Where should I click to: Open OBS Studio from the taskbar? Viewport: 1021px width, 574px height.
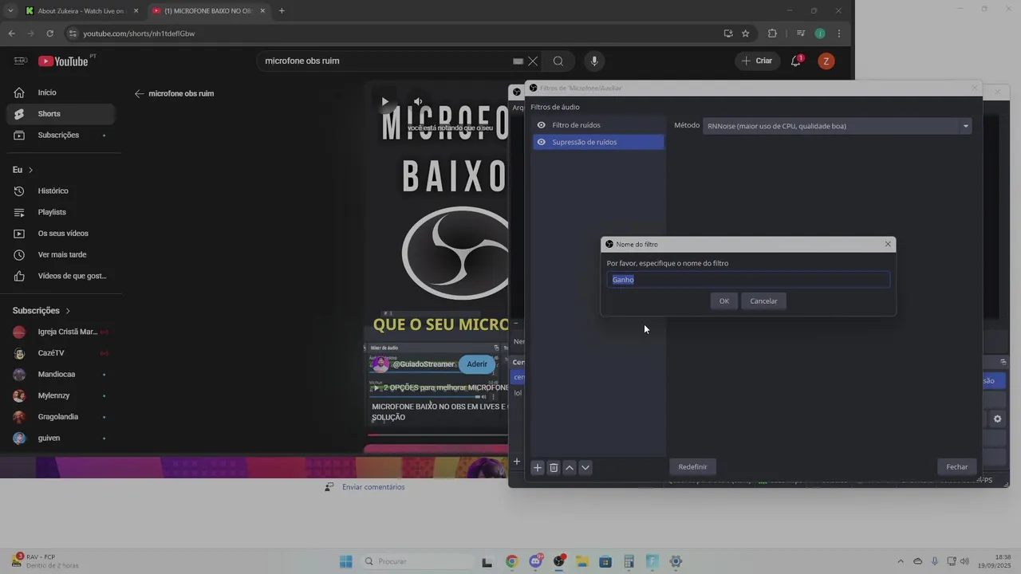pos(559,561)
